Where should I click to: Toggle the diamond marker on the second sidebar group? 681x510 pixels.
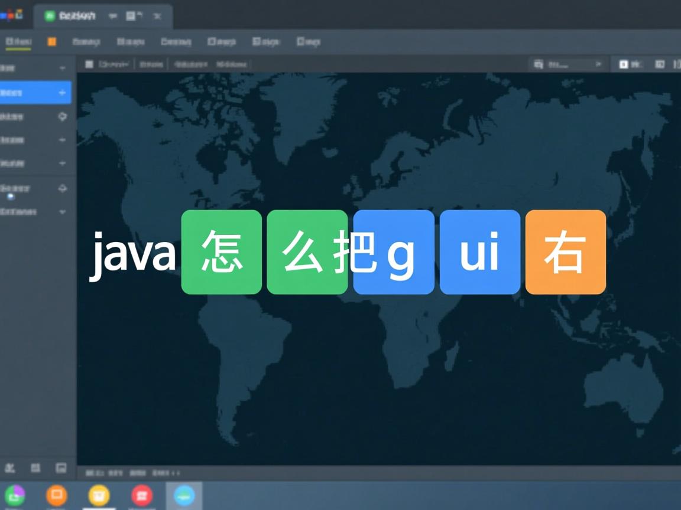pos(63,117)
